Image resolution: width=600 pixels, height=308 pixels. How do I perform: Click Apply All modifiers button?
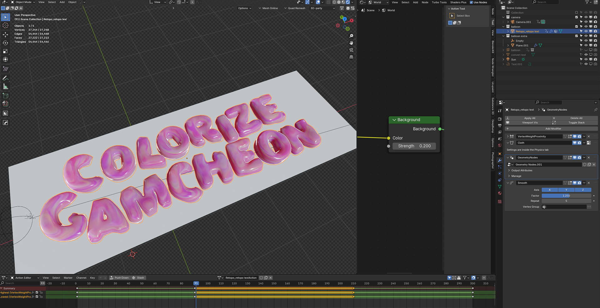coord(528,118)
